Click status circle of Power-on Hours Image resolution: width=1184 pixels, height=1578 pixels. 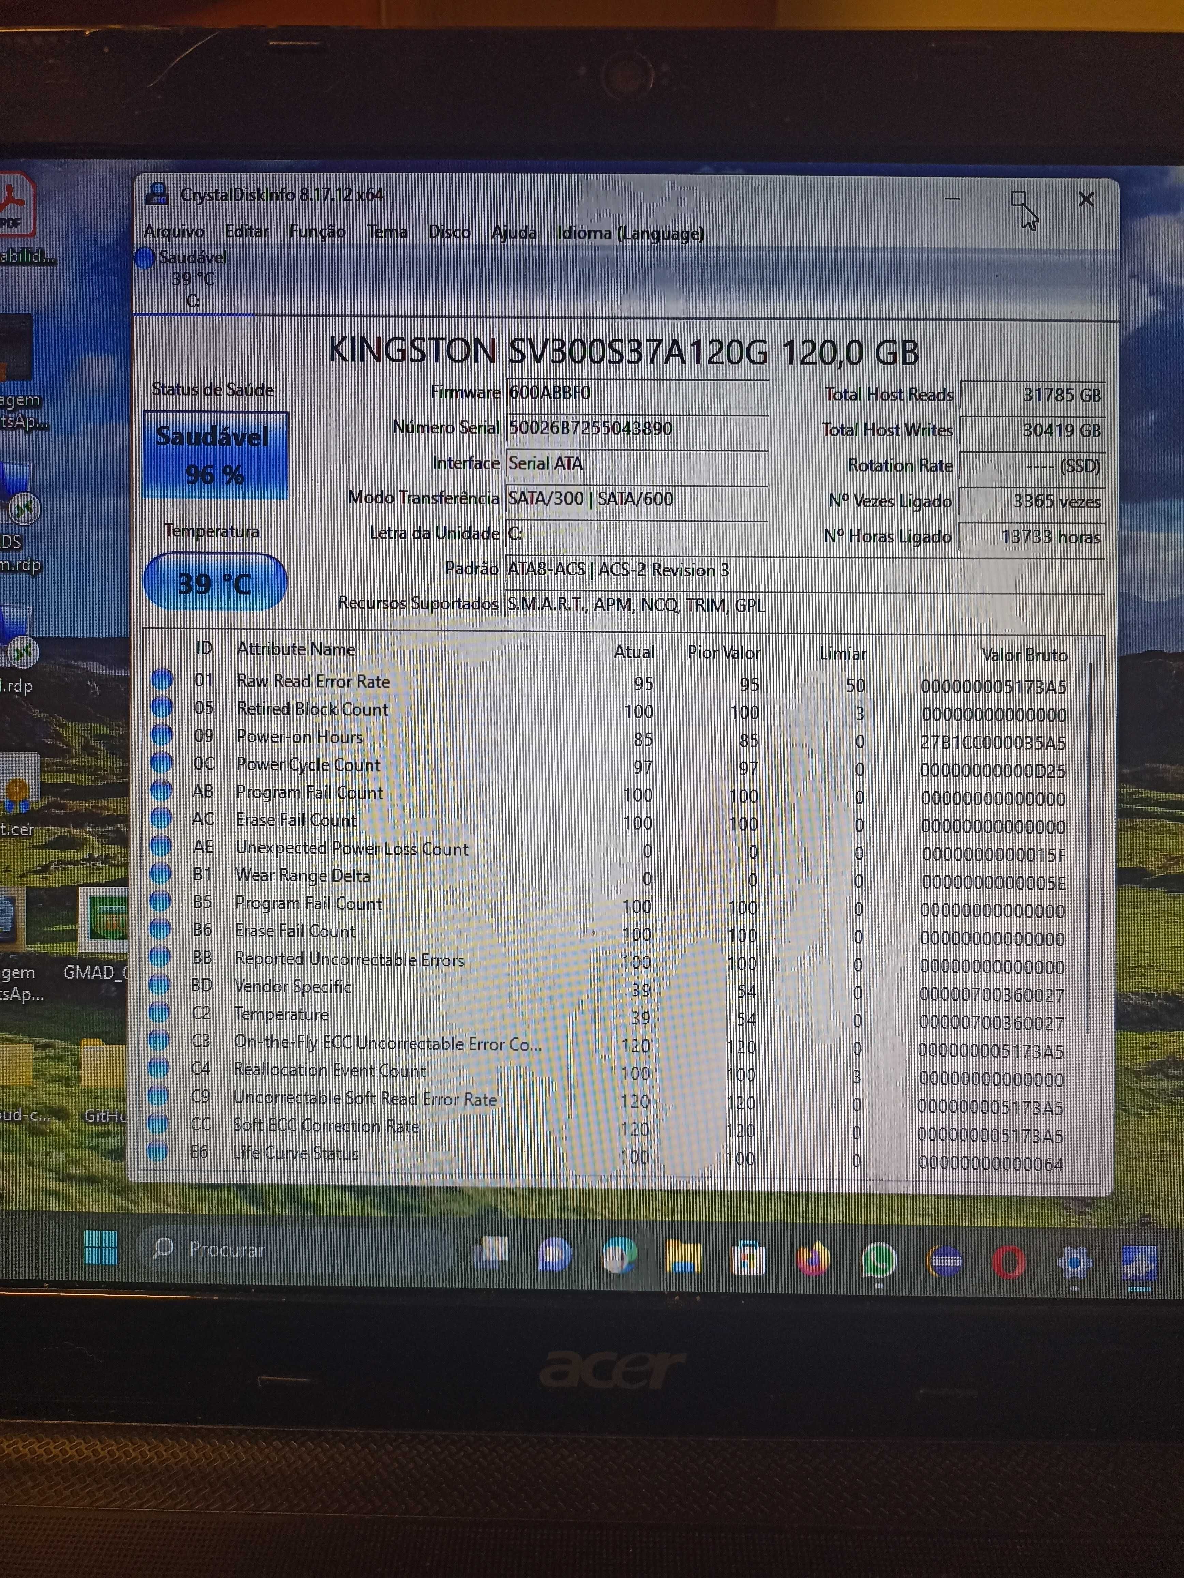click(162, 734)
